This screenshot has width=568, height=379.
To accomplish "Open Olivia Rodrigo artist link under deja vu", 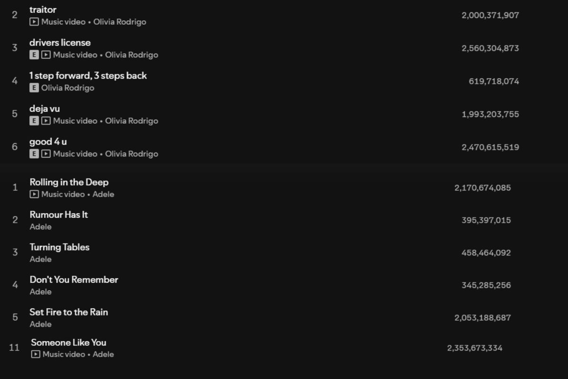I will (132, 121).
